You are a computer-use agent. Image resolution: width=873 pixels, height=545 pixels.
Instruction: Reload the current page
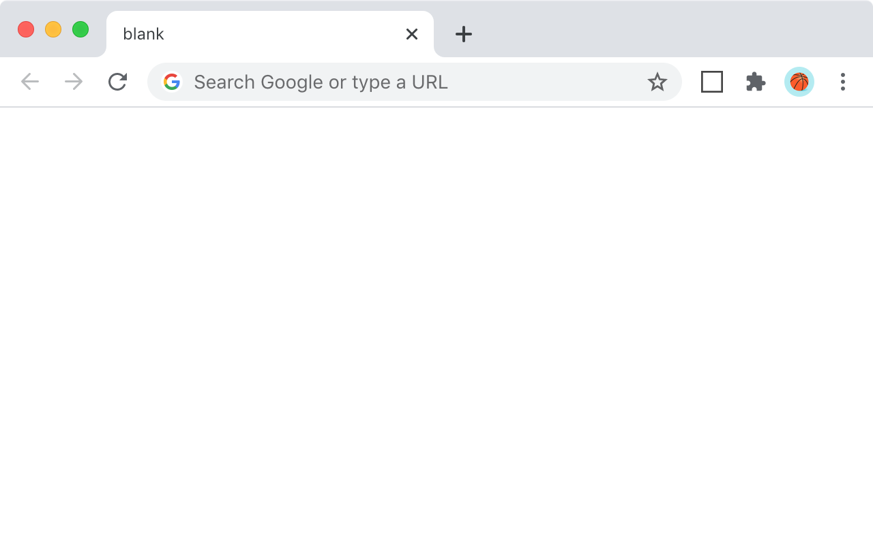pyautogui.click(x=117, y=82)
